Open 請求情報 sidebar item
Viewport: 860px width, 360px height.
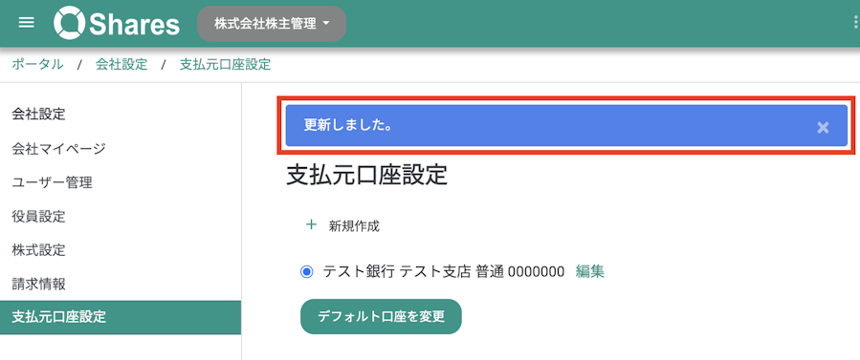38,284
